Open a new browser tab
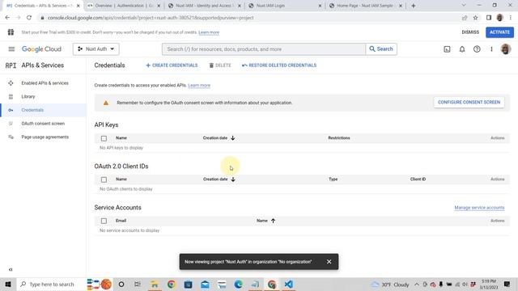518x291 pixels. pos(413,6)
